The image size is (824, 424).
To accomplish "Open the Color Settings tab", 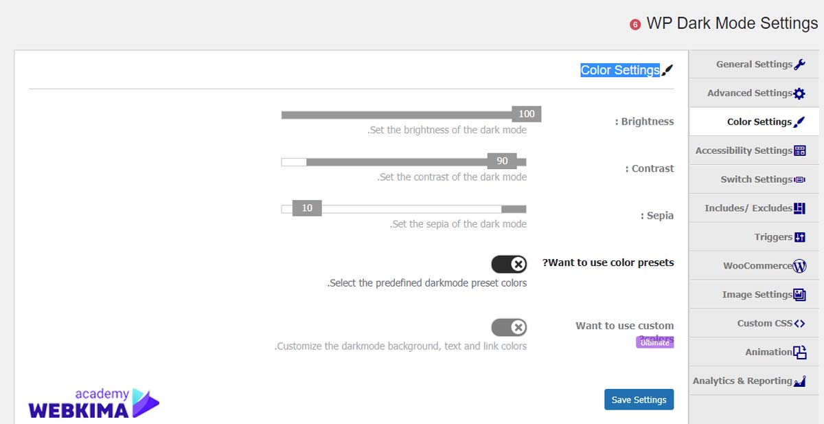I will [x=754, y=122].
